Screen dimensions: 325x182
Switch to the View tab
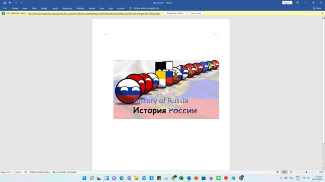point(102,8)
